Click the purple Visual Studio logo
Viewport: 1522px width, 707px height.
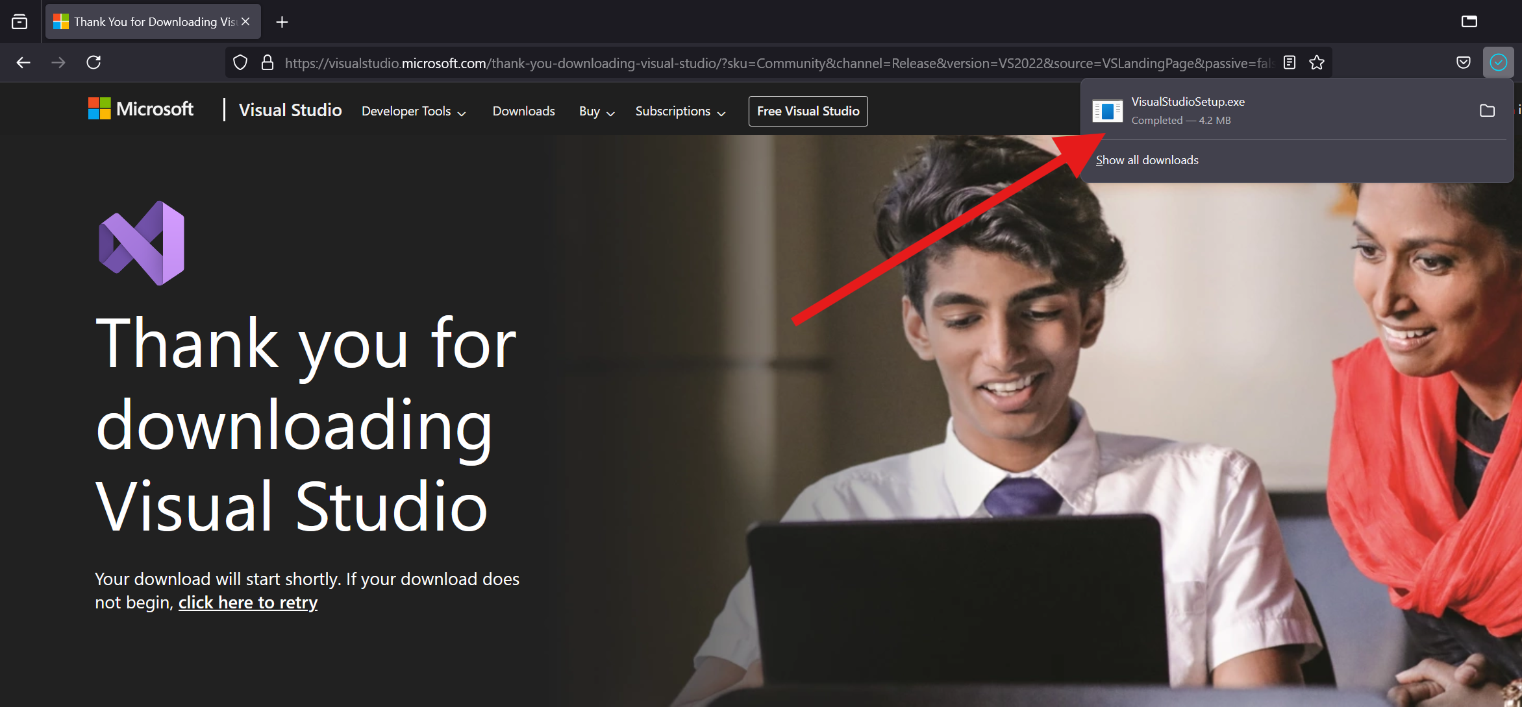142,243
